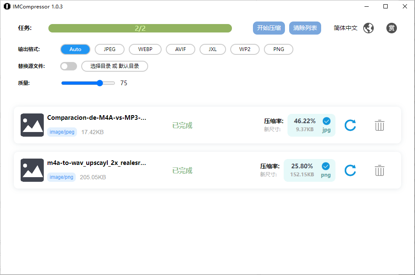The image size is (415, 275).
Task: Close the IMCompressor window
Action: (x=404, y=6)
